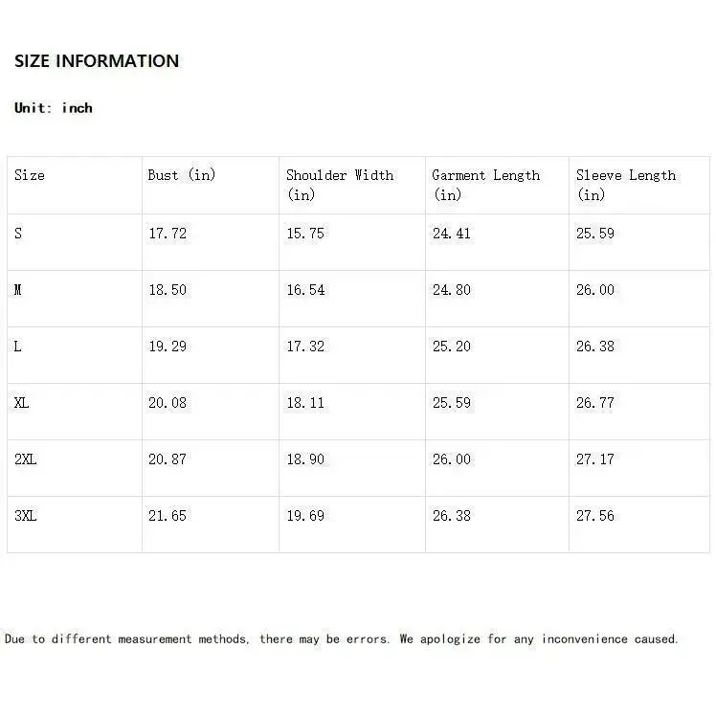Select the Size column header
The width and height of the screenshot is (716, 716).
coord(30,175)
